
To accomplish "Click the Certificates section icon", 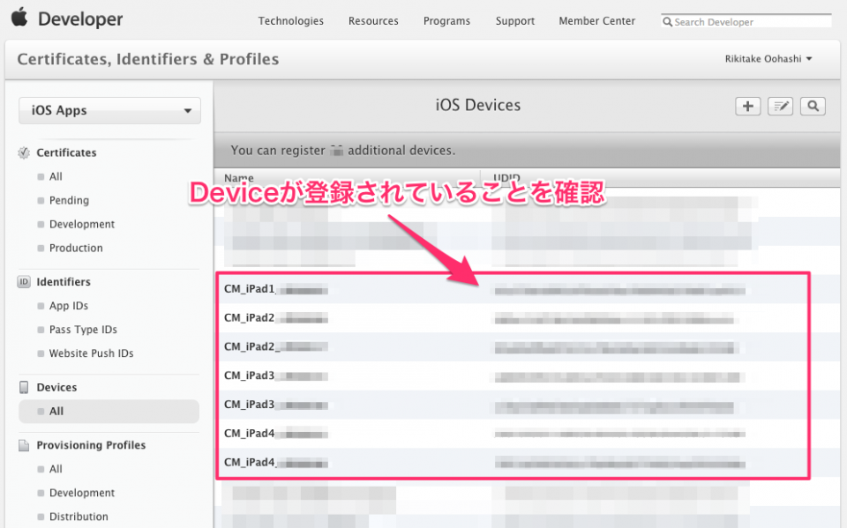I will click(x=24, y=152).
